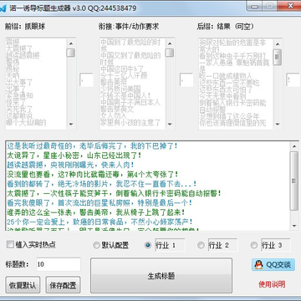
Task: Open the QQ交谈 chat button
Action: [x=273, y=264]
